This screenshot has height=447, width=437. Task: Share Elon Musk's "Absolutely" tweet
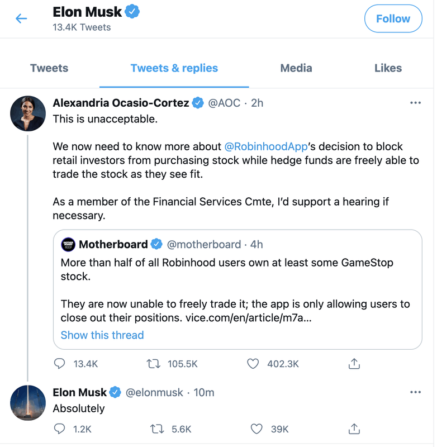pyautogui.click(x=354, y=429)
